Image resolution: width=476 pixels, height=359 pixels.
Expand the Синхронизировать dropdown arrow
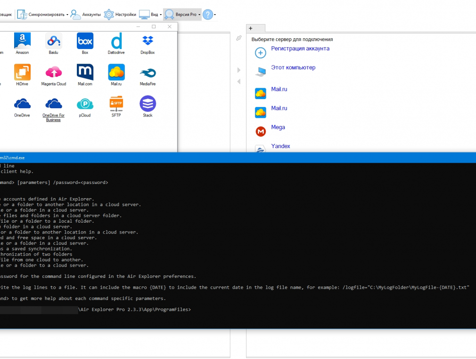(x=67, y=15)
